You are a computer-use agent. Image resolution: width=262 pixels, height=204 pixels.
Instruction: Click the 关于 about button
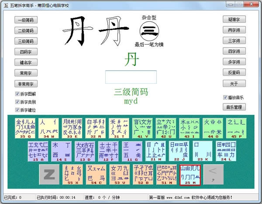(x=234, y=83)
